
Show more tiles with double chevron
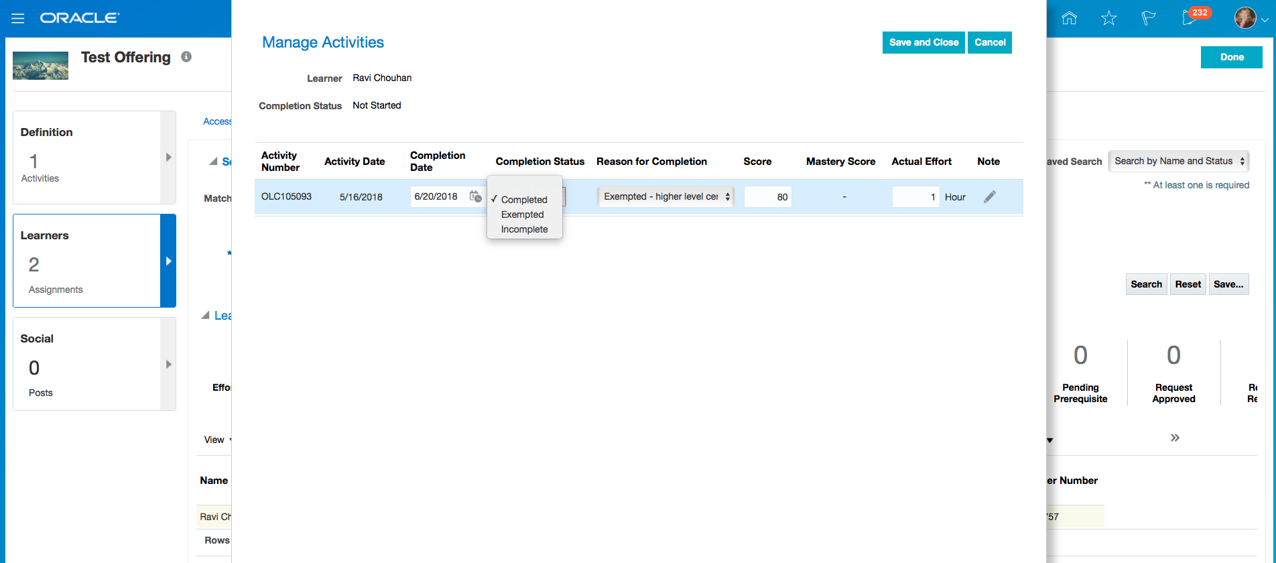click(x=1175, y=438)
